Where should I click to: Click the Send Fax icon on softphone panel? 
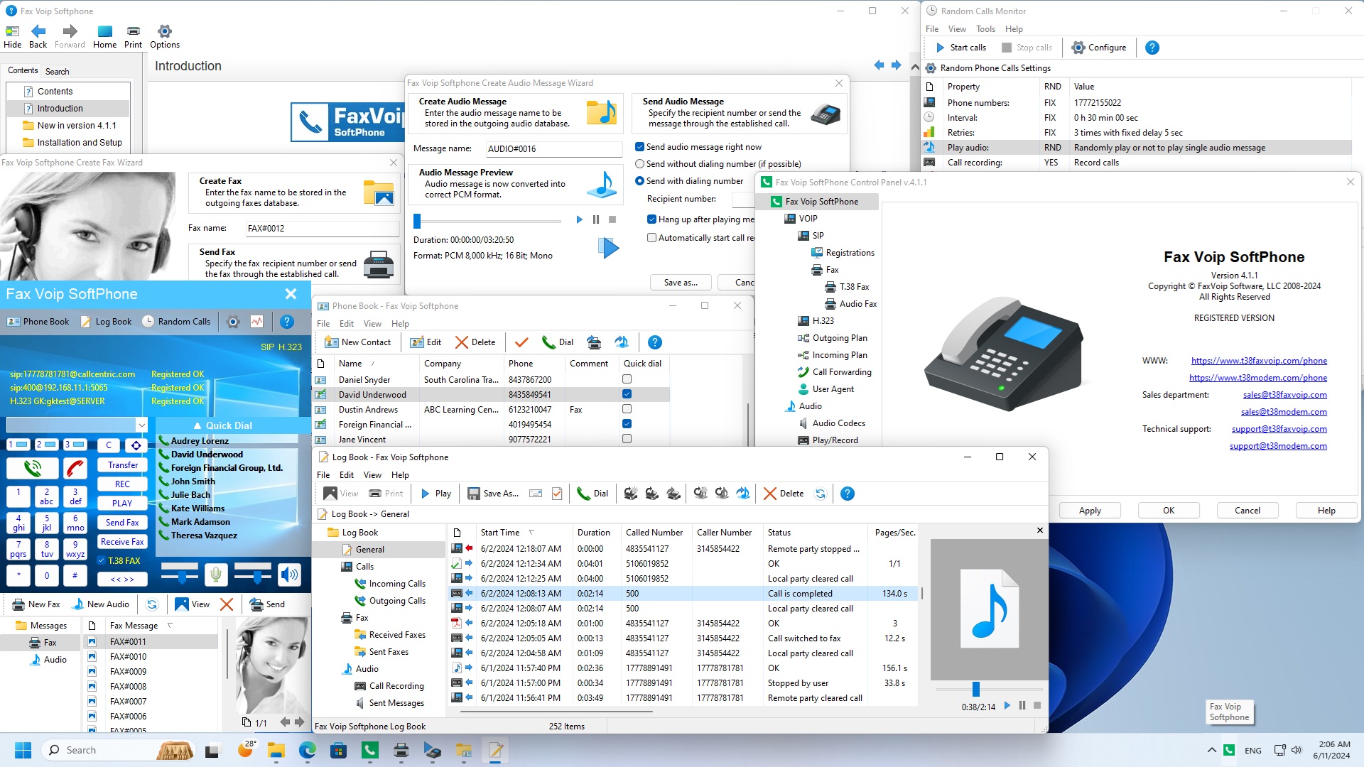click(x=121, y=522)
